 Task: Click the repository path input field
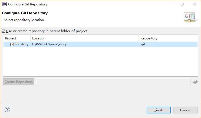113,82
